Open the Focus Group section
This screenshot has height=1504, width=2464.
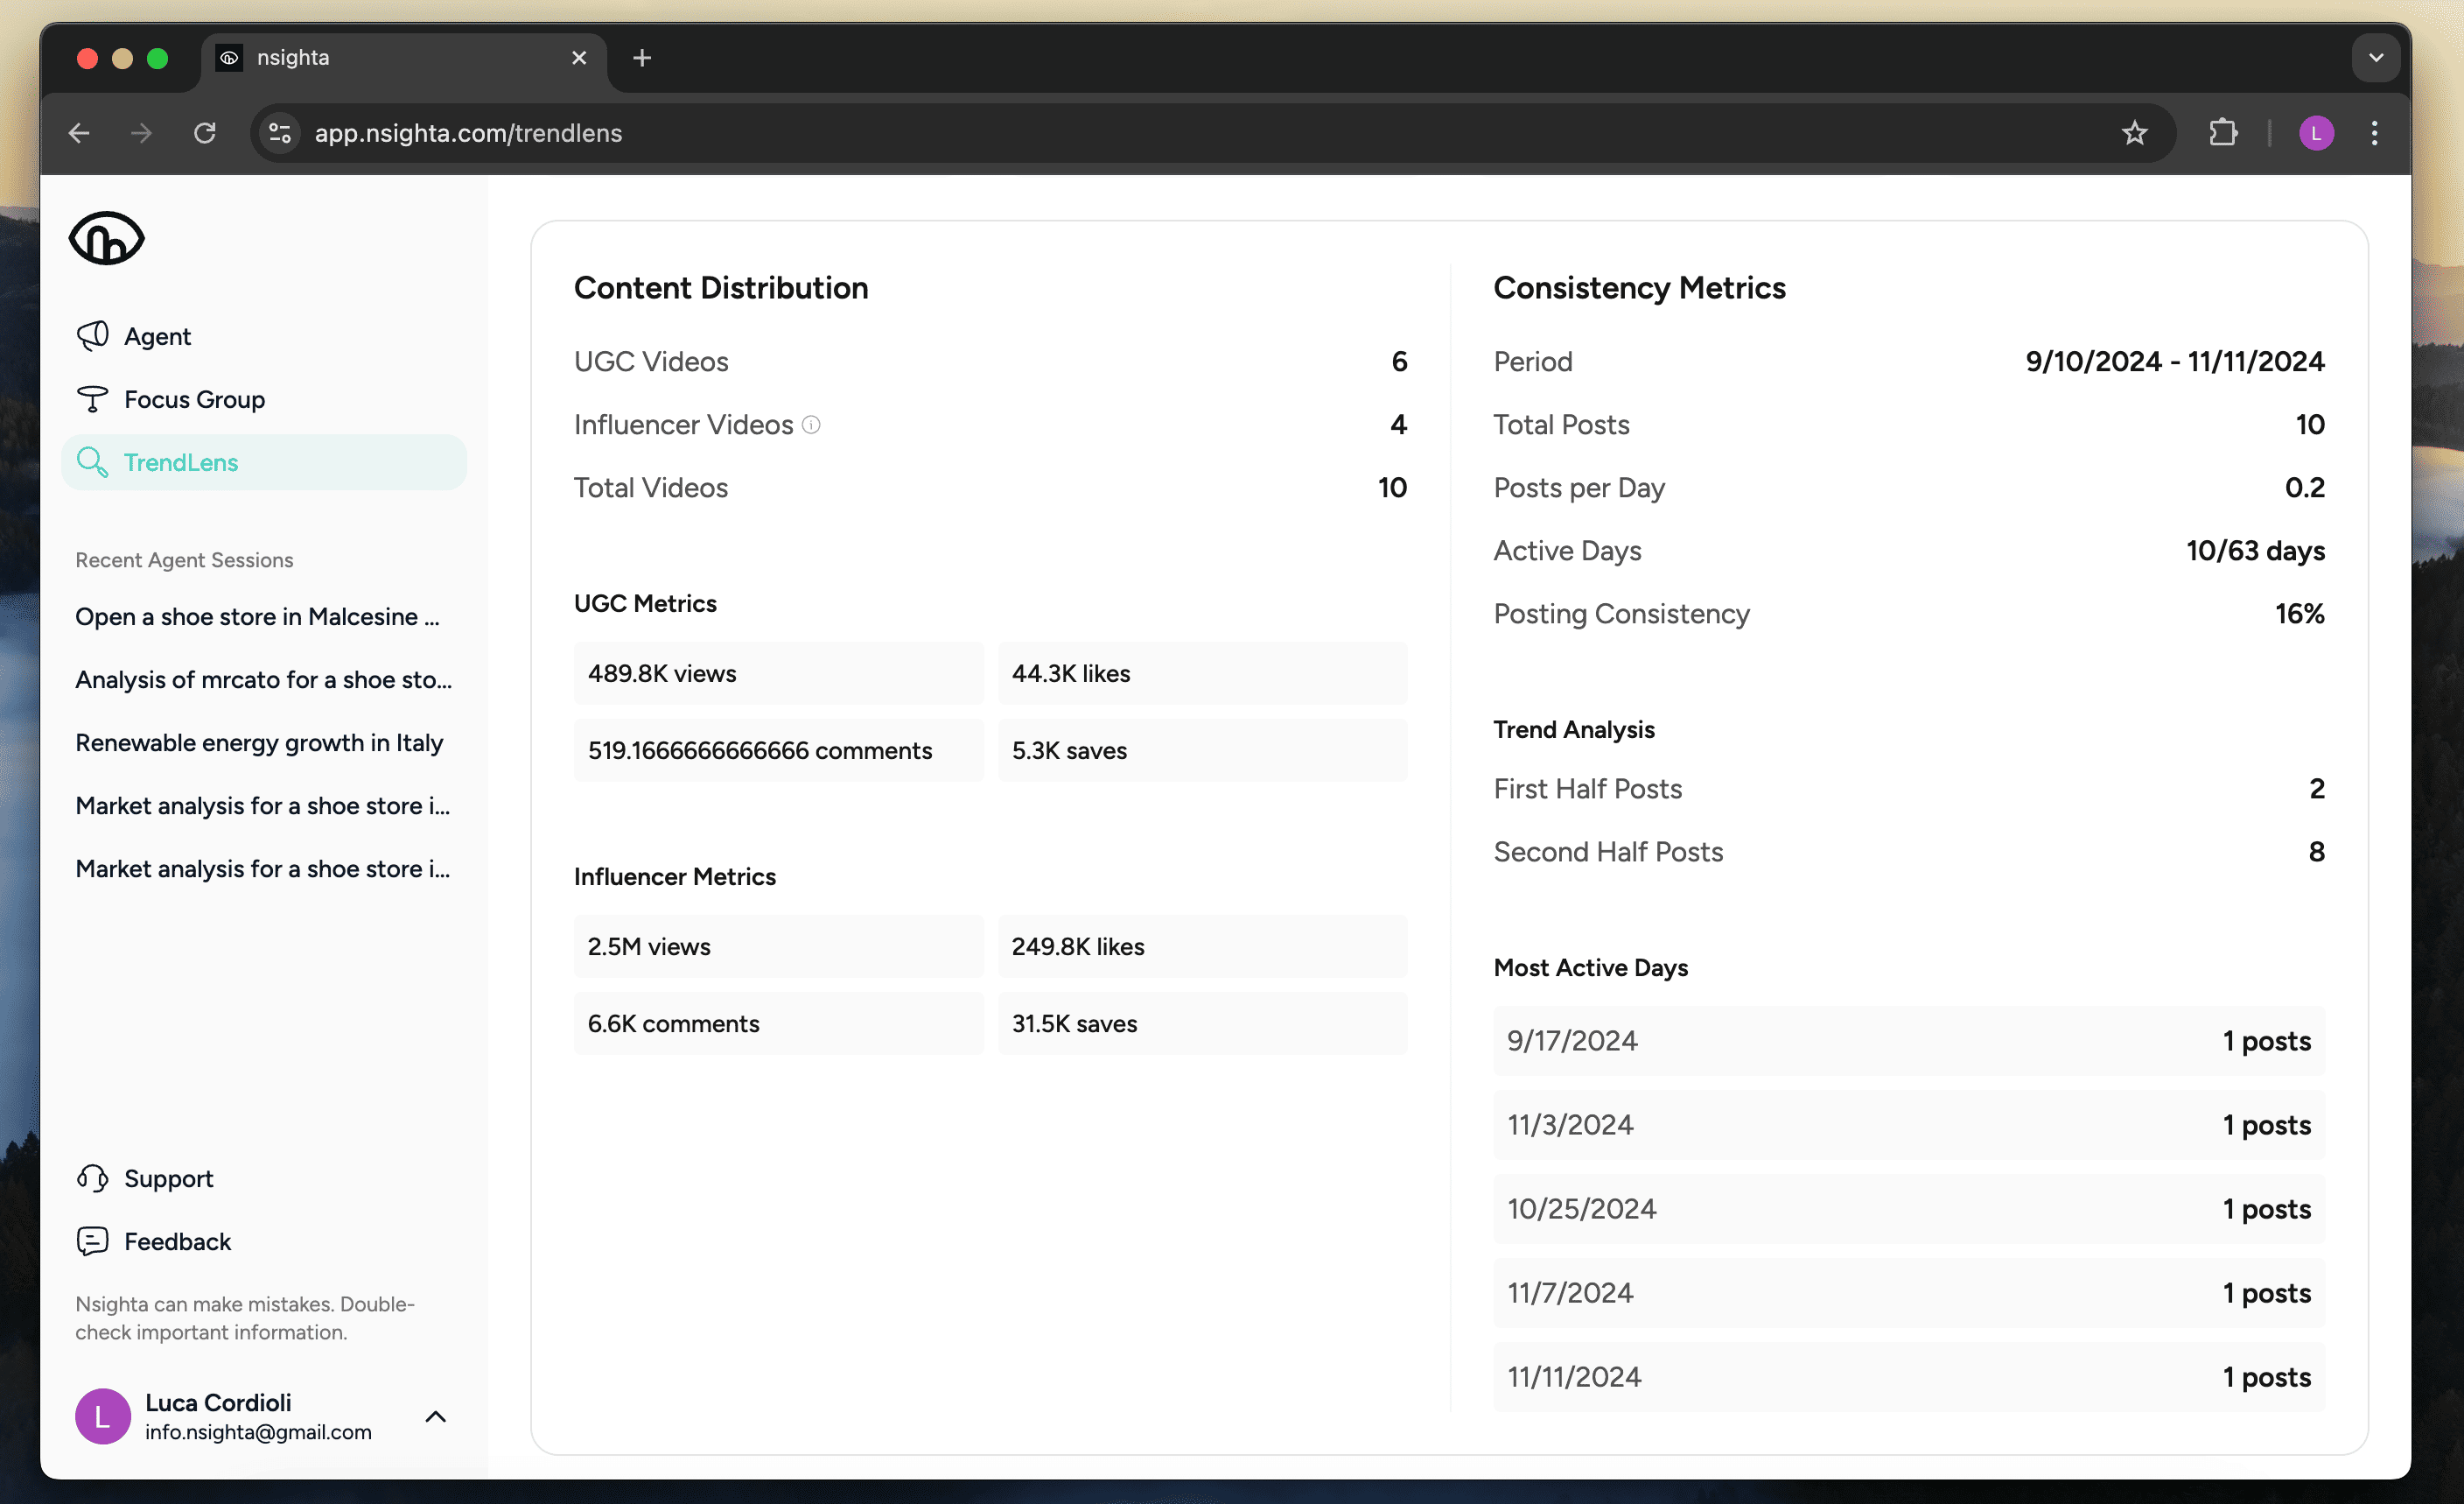tap(195, 398)
